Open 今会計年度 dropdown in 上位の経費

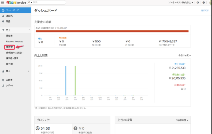(182, 120)
